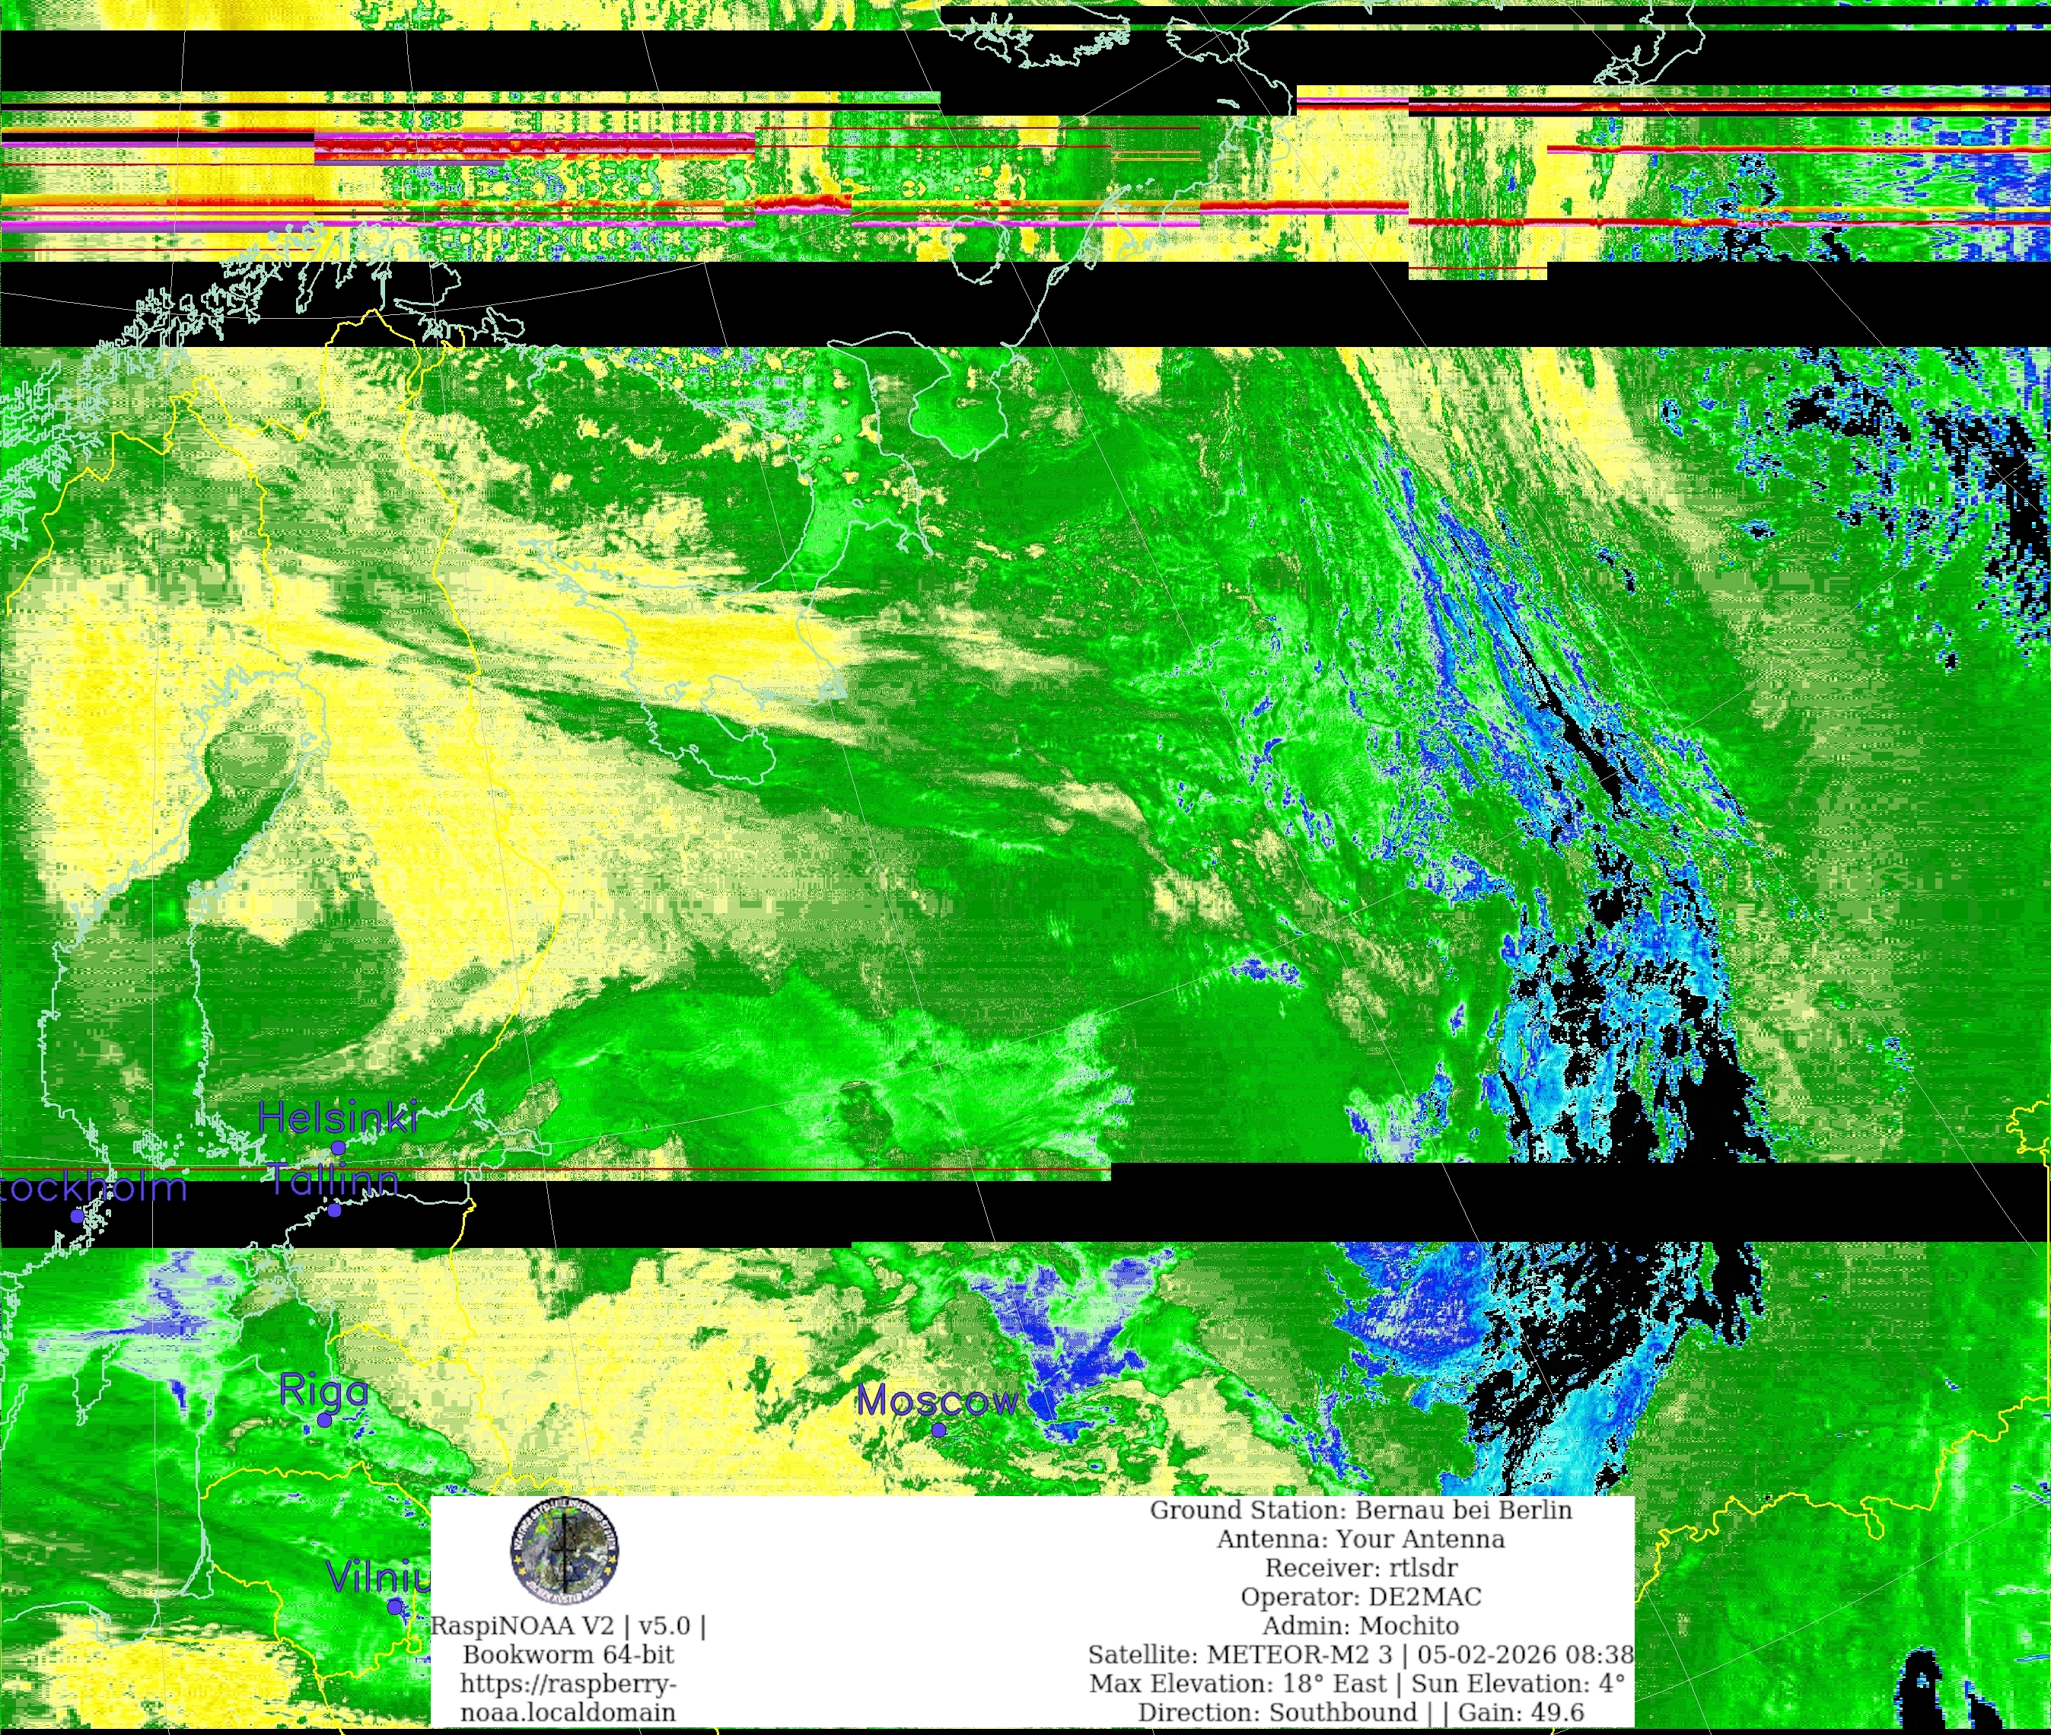Viewport: 2051px width, 1735px height.
Task: Click the Ground Station Bernau bei Berlin line
Action: tap(1361, 1510)
